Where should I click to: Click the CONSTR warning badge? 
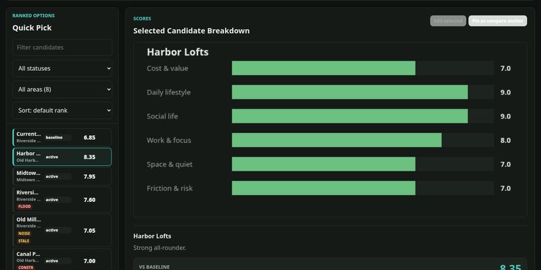(x=26, y=267)
